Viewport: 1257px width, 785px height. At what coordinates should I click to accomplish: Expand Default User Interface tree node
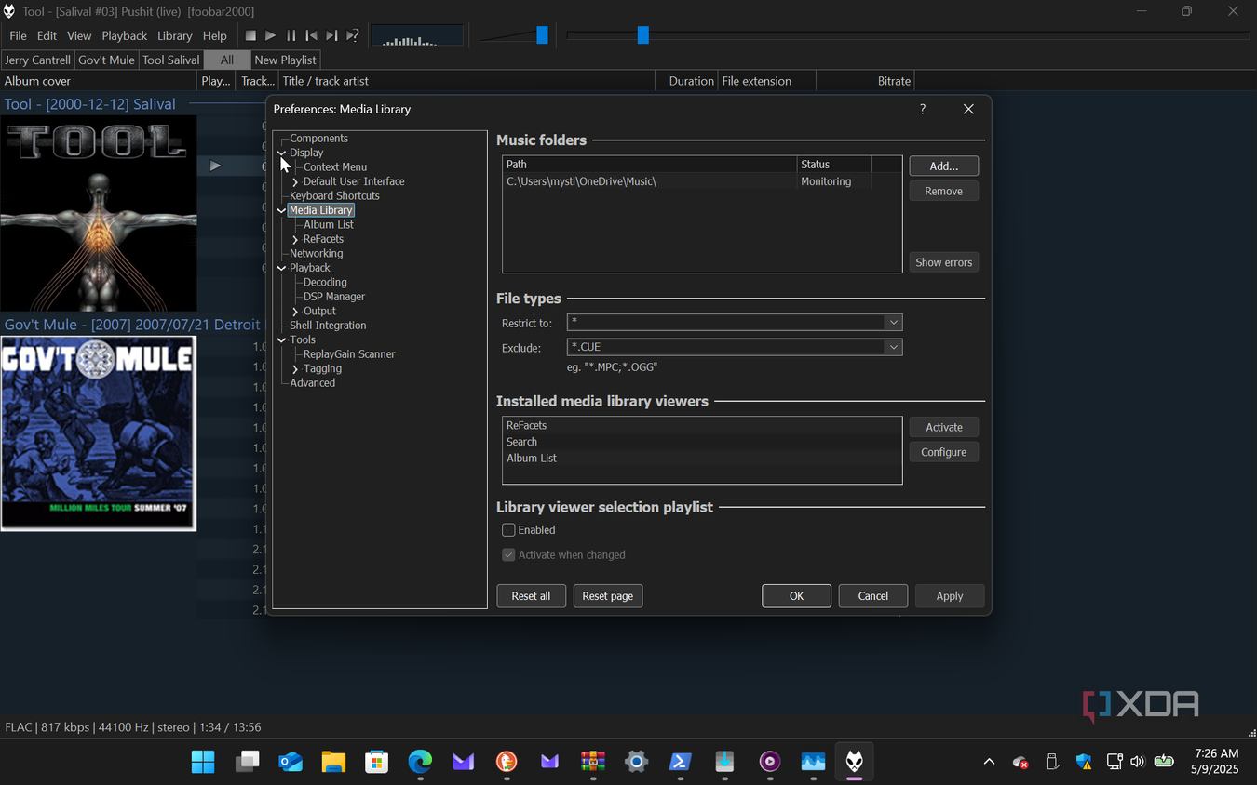click(295, 181)
